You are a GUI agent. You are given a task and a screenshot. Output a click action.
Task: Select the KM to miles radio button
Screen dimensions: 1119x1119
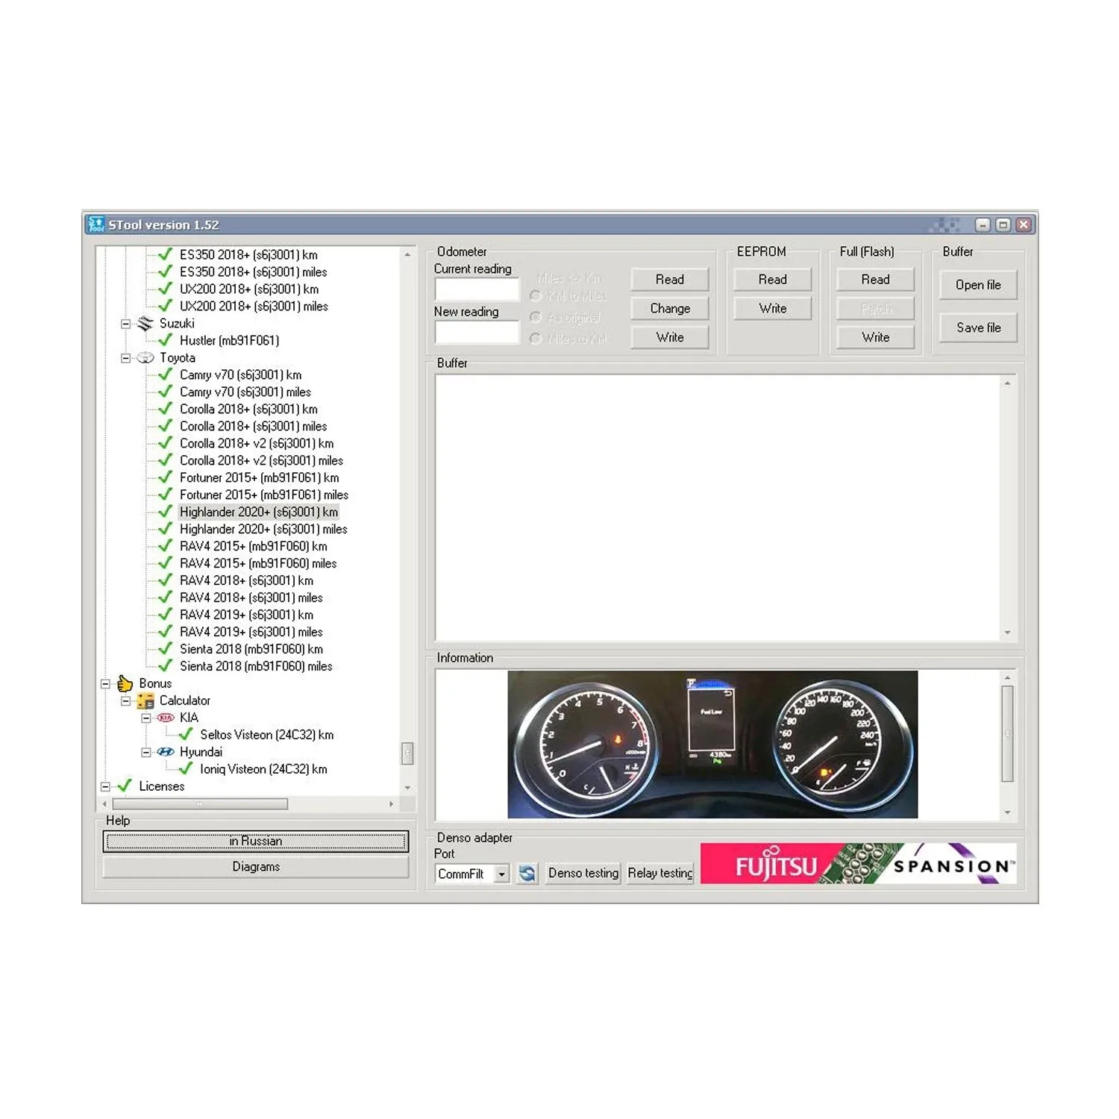tap(536, 295)
